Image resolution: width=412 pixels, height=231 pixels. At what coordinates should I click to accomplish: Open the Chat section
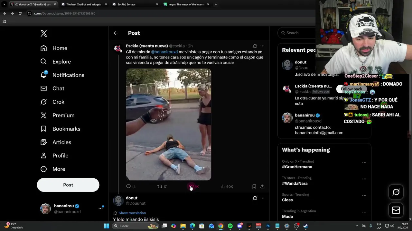pyautogui.click(x=52, y=88)
